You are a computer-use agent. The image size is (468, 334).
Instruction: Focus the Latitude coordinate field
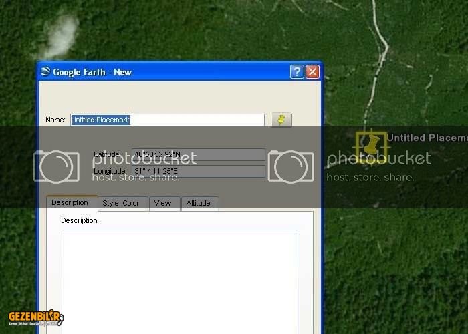point(199,154)
